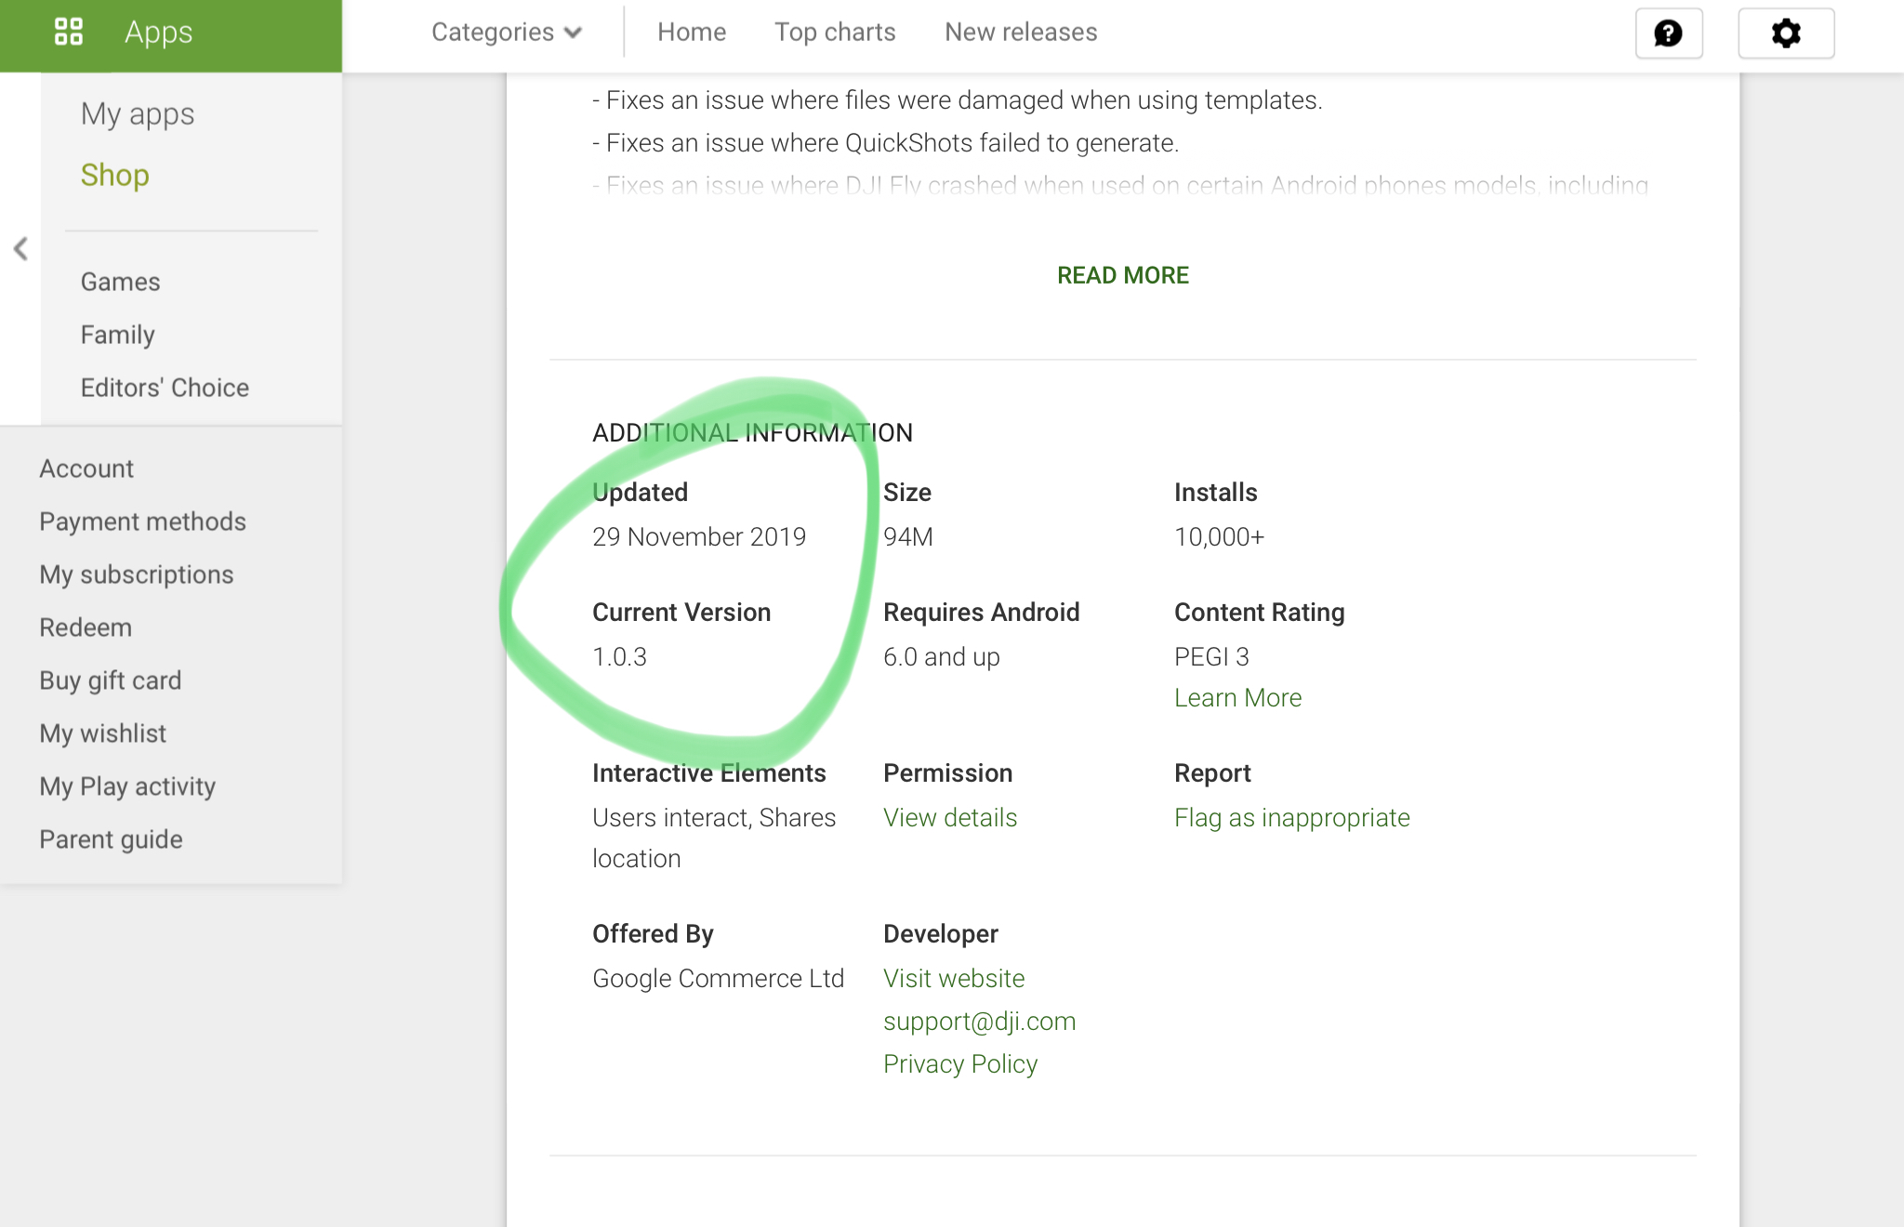
Task: Go to the Home tab
Action: [692, 33]
